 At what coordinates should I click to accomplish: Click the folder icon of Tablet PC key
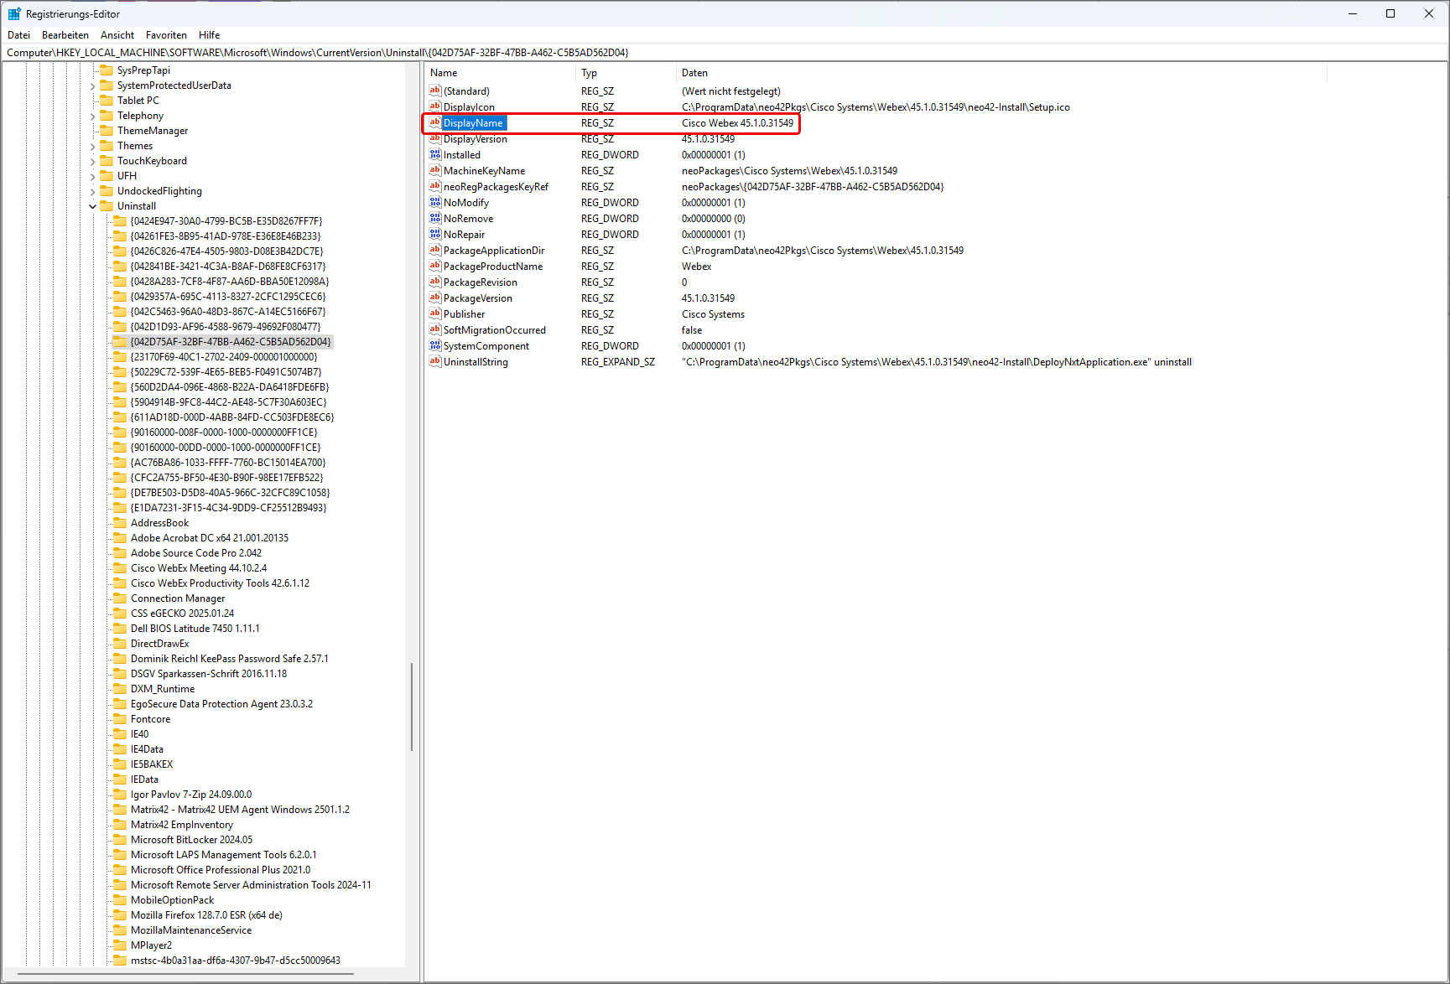(107, 101)
